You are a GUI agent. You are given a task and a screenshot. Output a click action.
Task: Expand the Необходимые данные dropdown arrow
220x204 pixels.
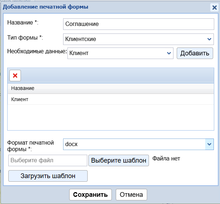pyautogui.click(x=169, y=53)
